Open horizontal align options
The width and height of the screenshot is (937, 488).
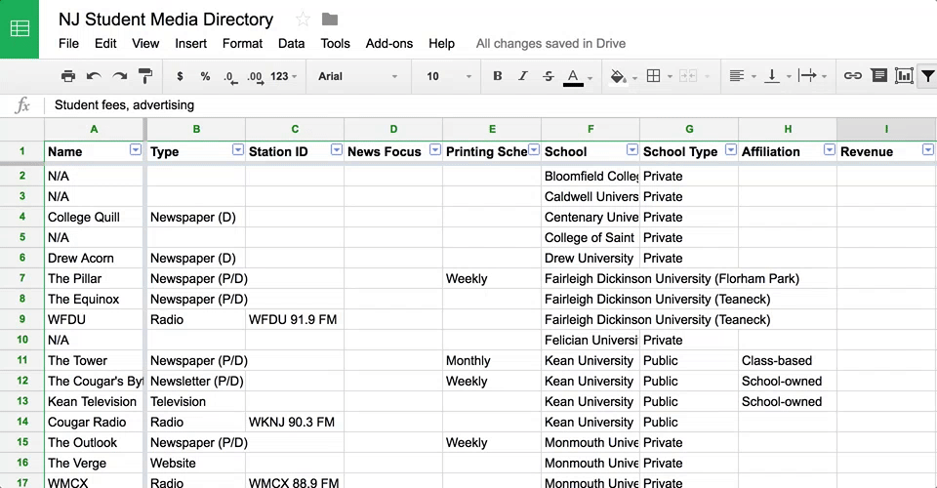[743, 76]
